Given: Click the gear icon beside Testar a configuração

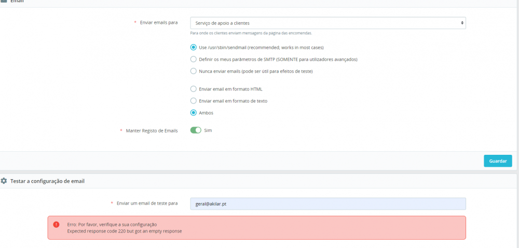Looking at the screenshot, I should point(4,181).
